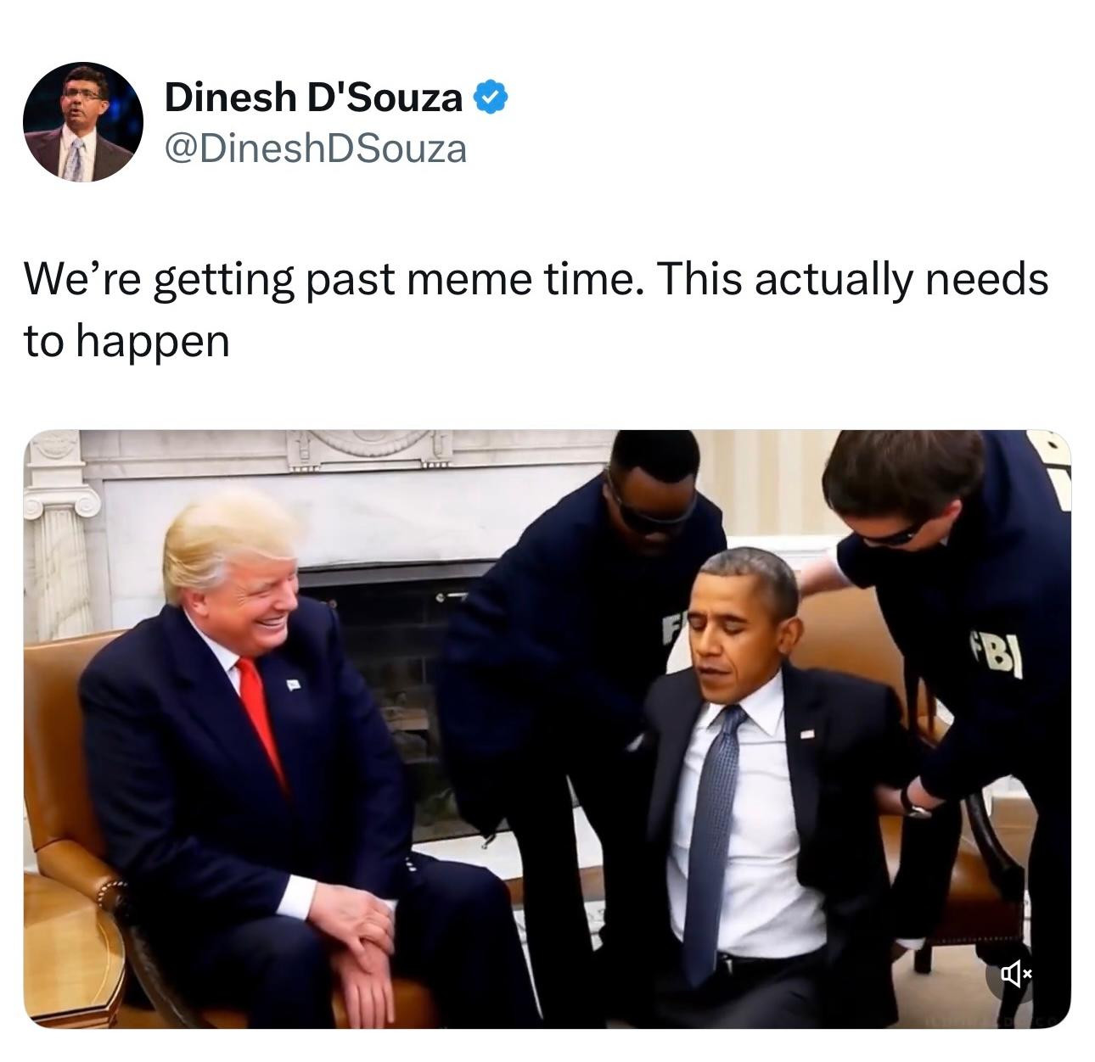Click the sunglasses of the right standing agent
Screen dimensions: 1095x1062
click(893, 533)
